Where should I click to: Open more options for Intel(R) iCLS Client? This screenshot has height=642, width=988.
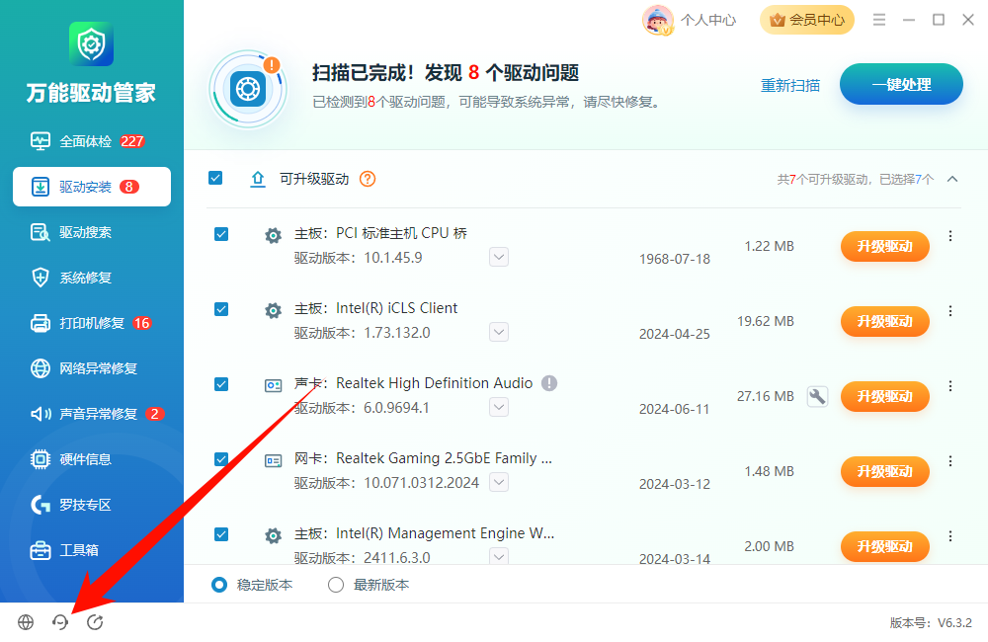click(950, 311)
